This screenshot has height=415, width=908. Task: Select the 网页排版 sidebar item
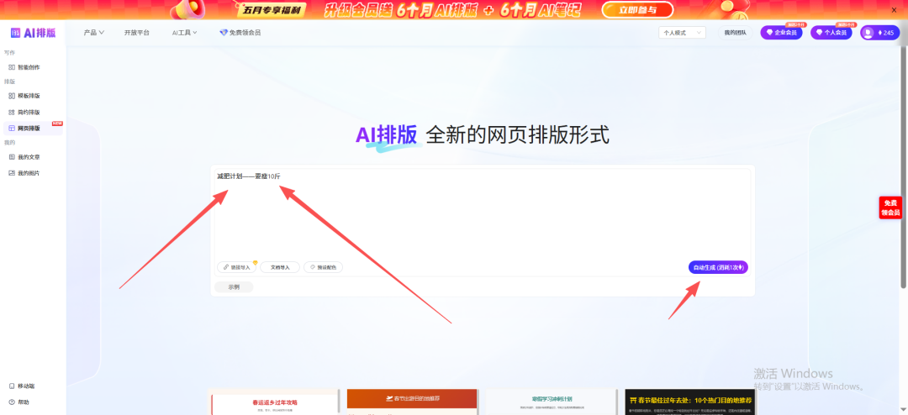click(33, 128)
